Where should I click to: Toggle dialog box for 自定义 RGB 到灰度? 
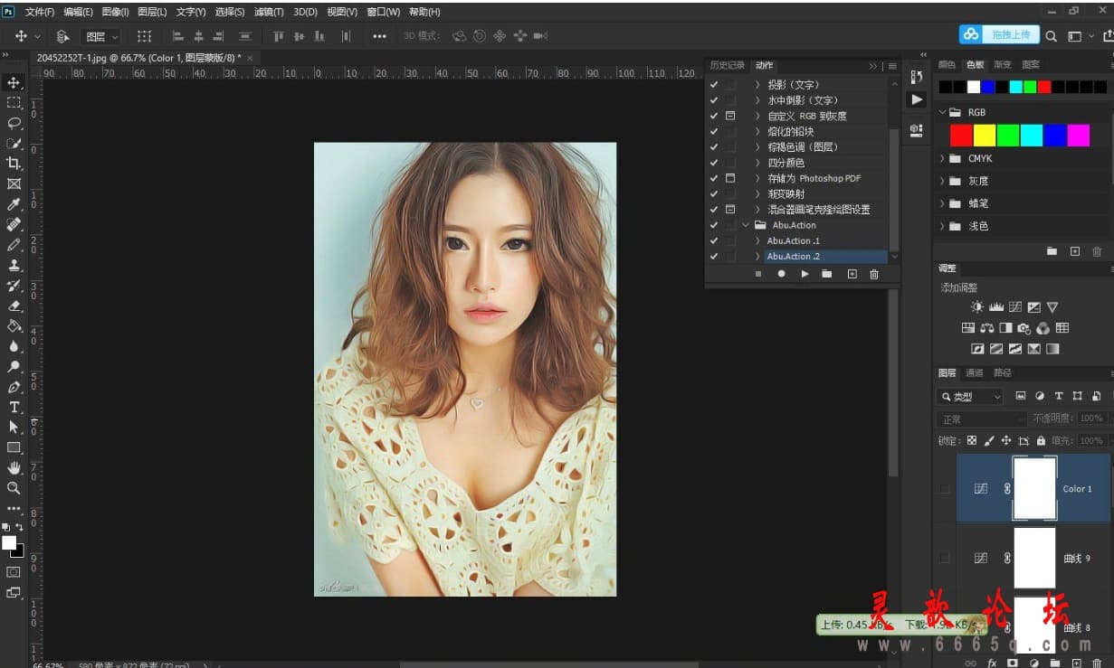coord(730,117)
